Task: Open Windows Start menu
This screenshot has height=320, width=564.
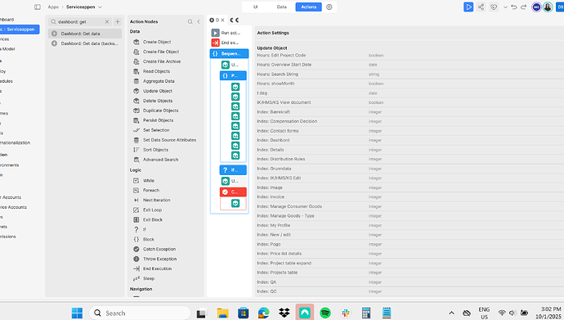Action: pyautogui.click(x=77, y=313)
